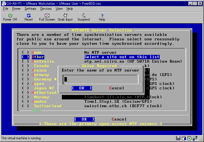Screen dimensions: 204x142
Task: Open the Help menu
Action: [70, 9]
